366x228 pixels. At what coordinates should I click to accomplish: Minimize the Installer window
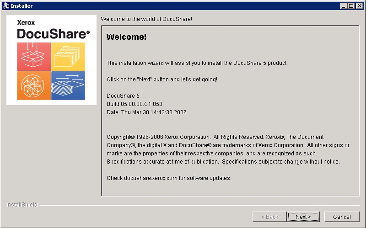(x=343, y=6)
